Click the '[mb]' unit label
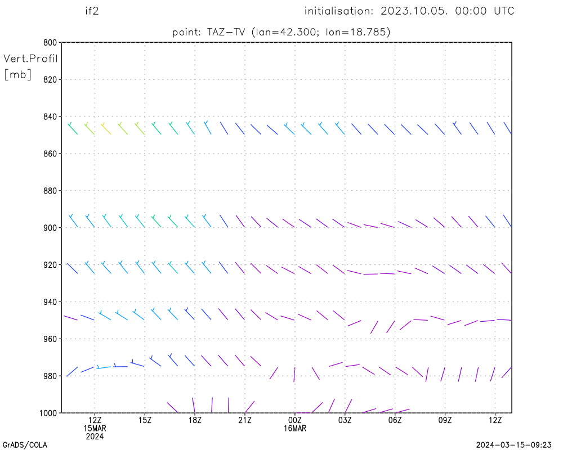The width and height of the screenshot is (563, 450). (x=17, y=75)
